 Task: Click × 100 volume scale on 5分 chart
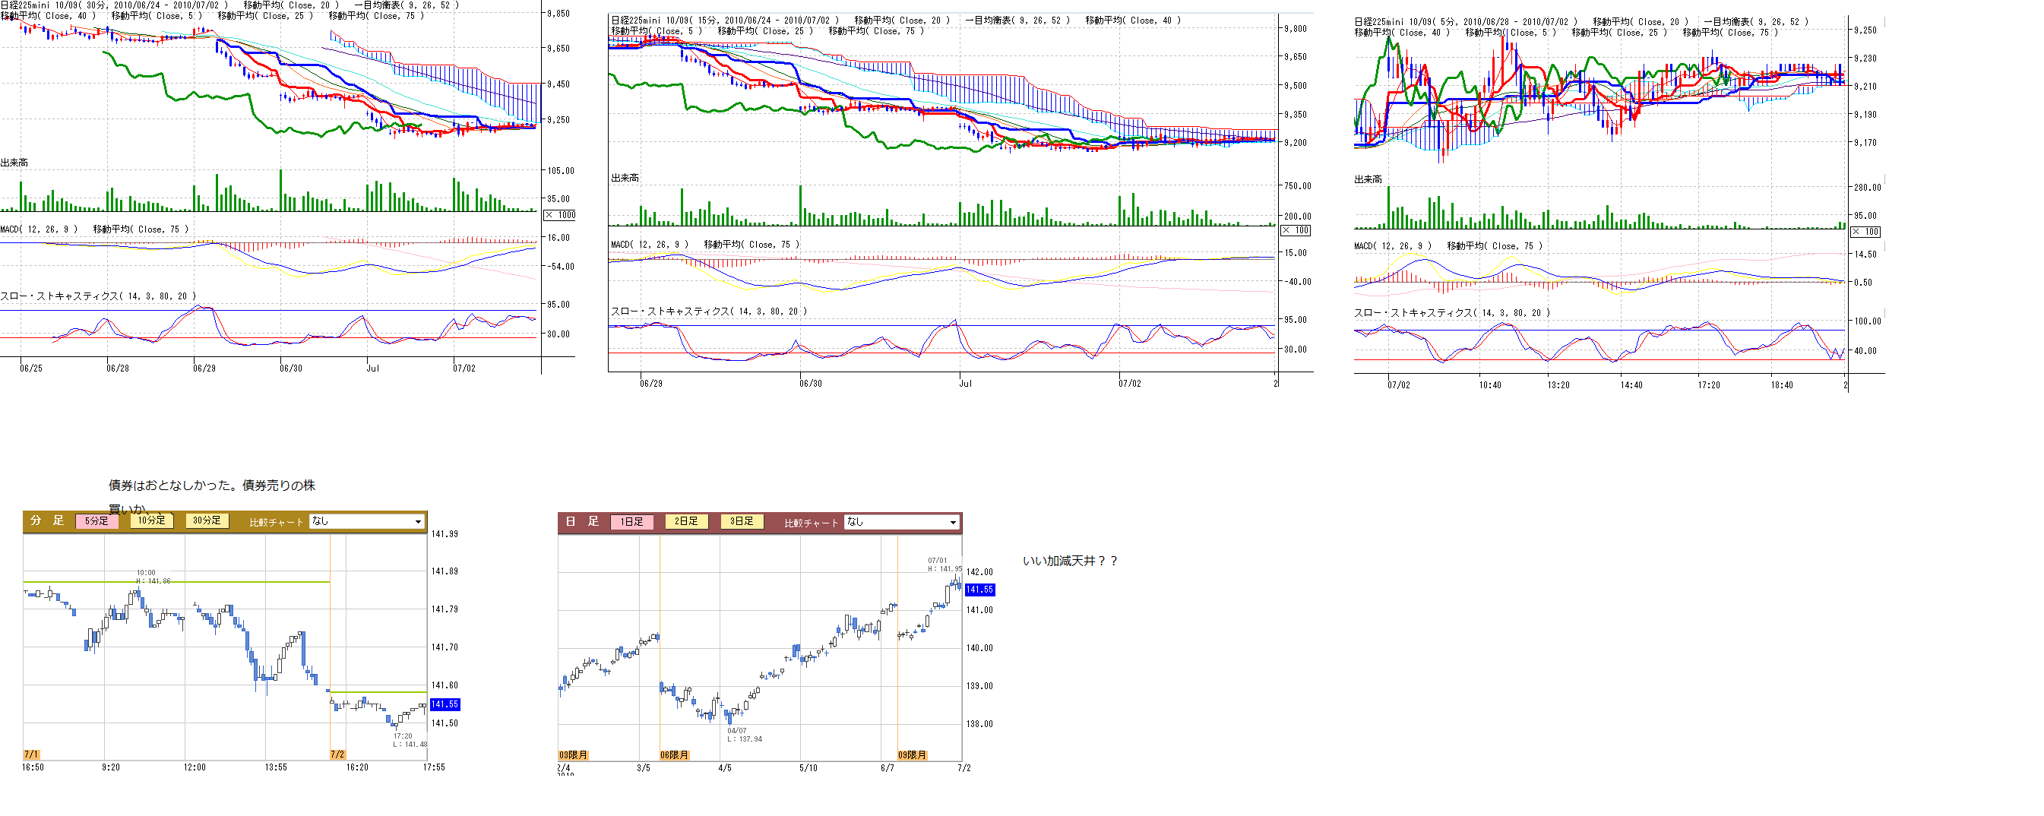tap(1865, 232)
